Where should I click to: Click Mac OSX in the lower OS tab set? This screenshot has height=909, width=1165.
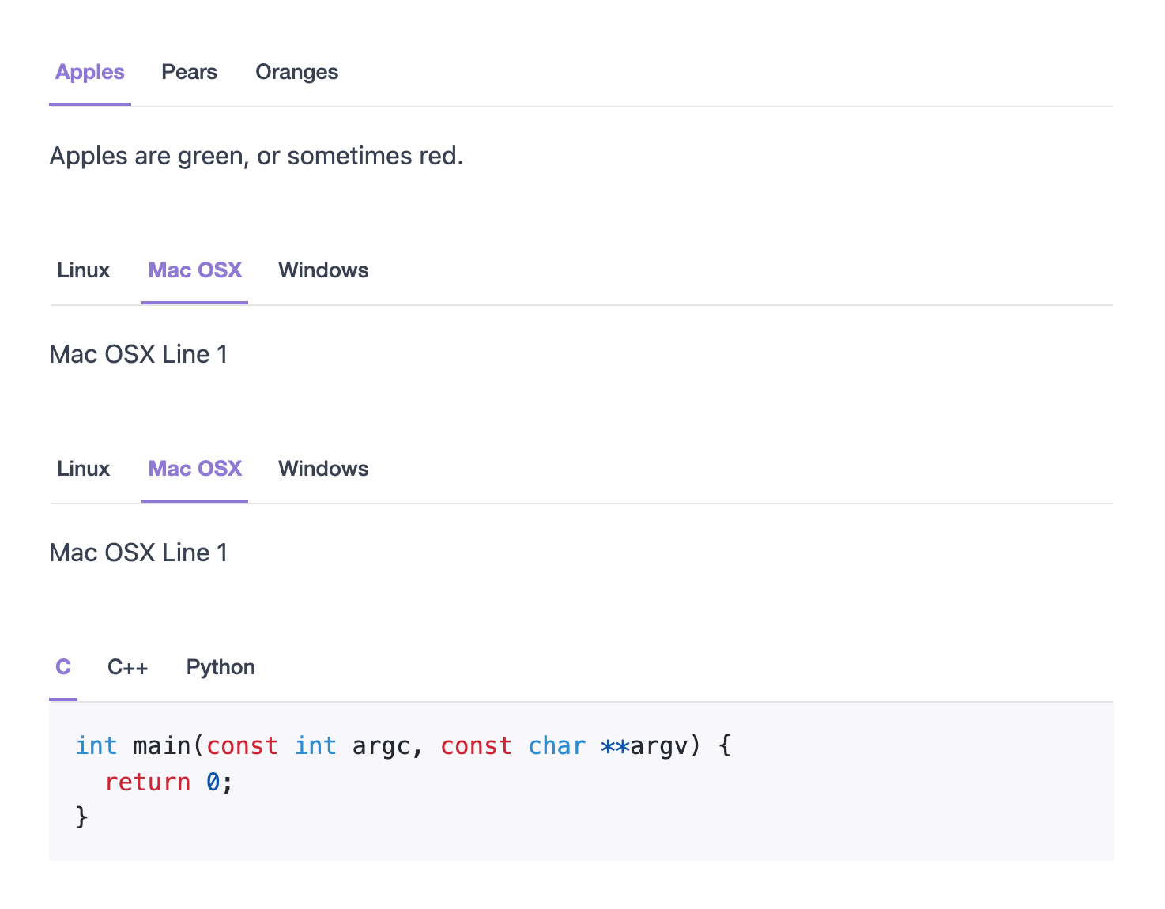click(195, 469)
